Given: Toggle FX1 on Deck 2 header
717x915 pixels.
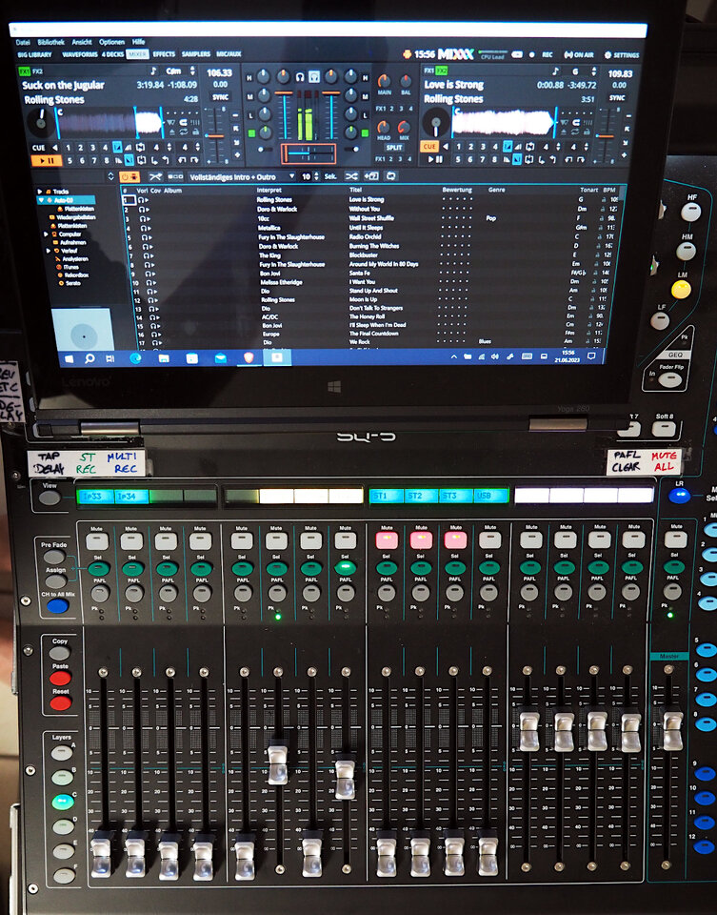Looking at the screenshot, I should (428, 70).
